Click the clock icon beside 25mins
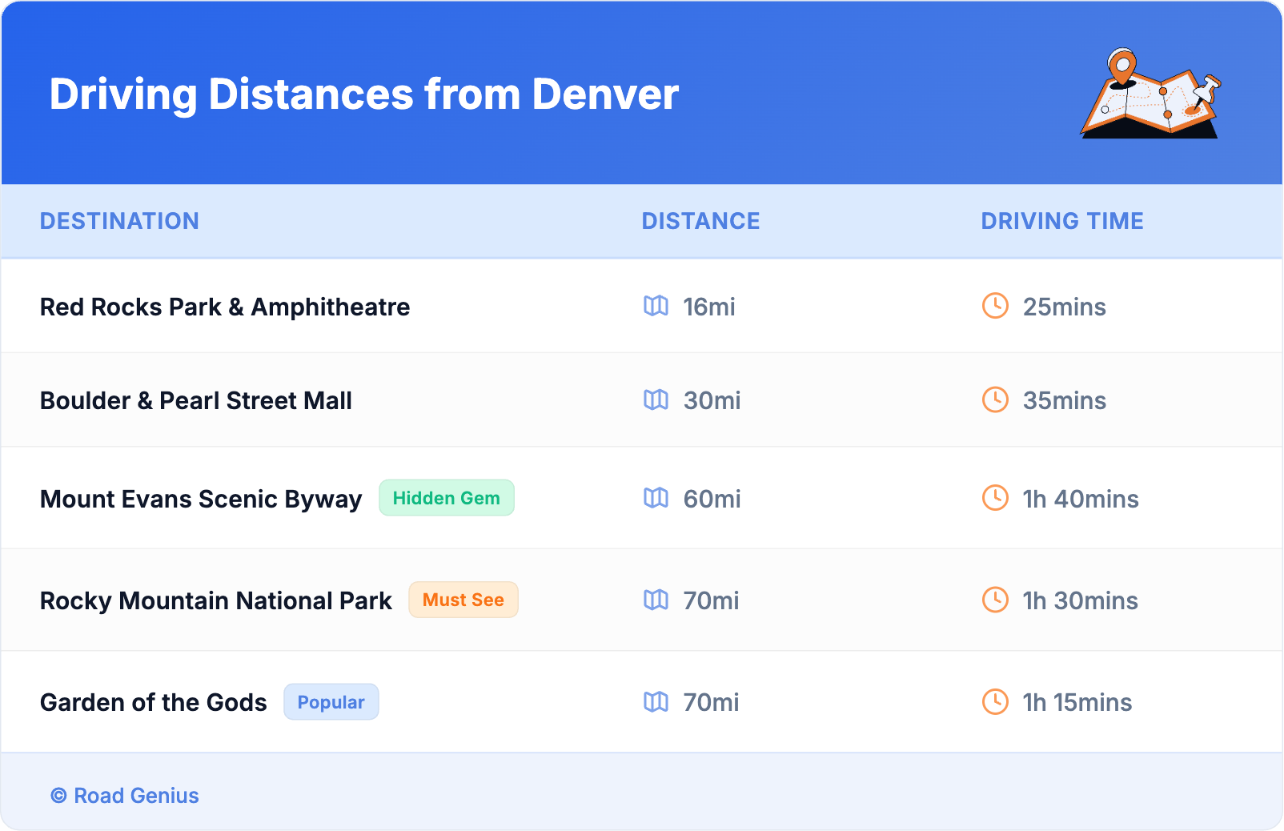The image size is (1284, 831). coord(995,306)
